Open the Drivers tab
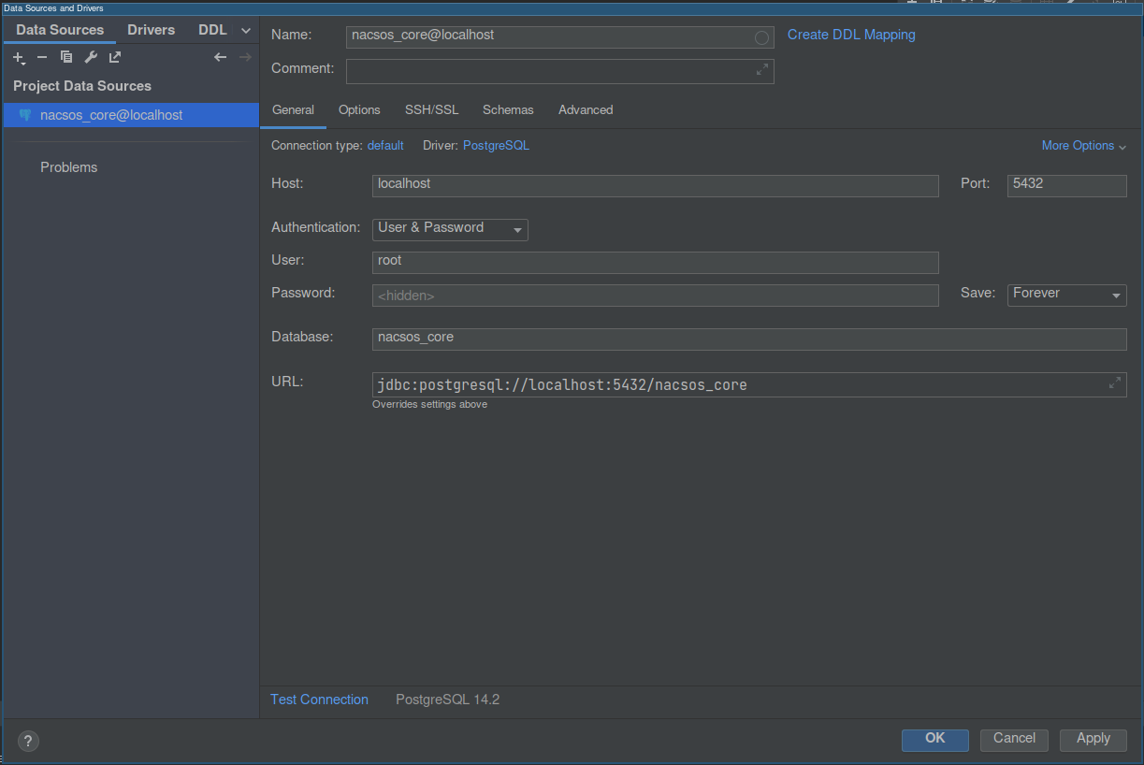Viewport: 1144px width, 765px height. coord(151,30)
